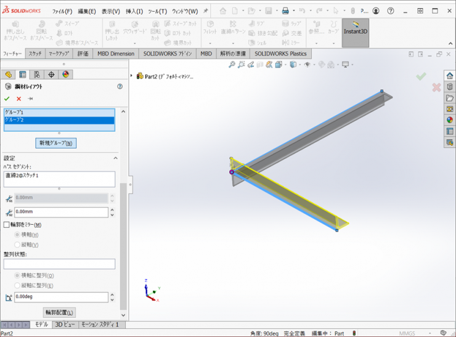Switch to the ConfigurationManager tab icon
This screenshot has height=337, width=456.
37,75
